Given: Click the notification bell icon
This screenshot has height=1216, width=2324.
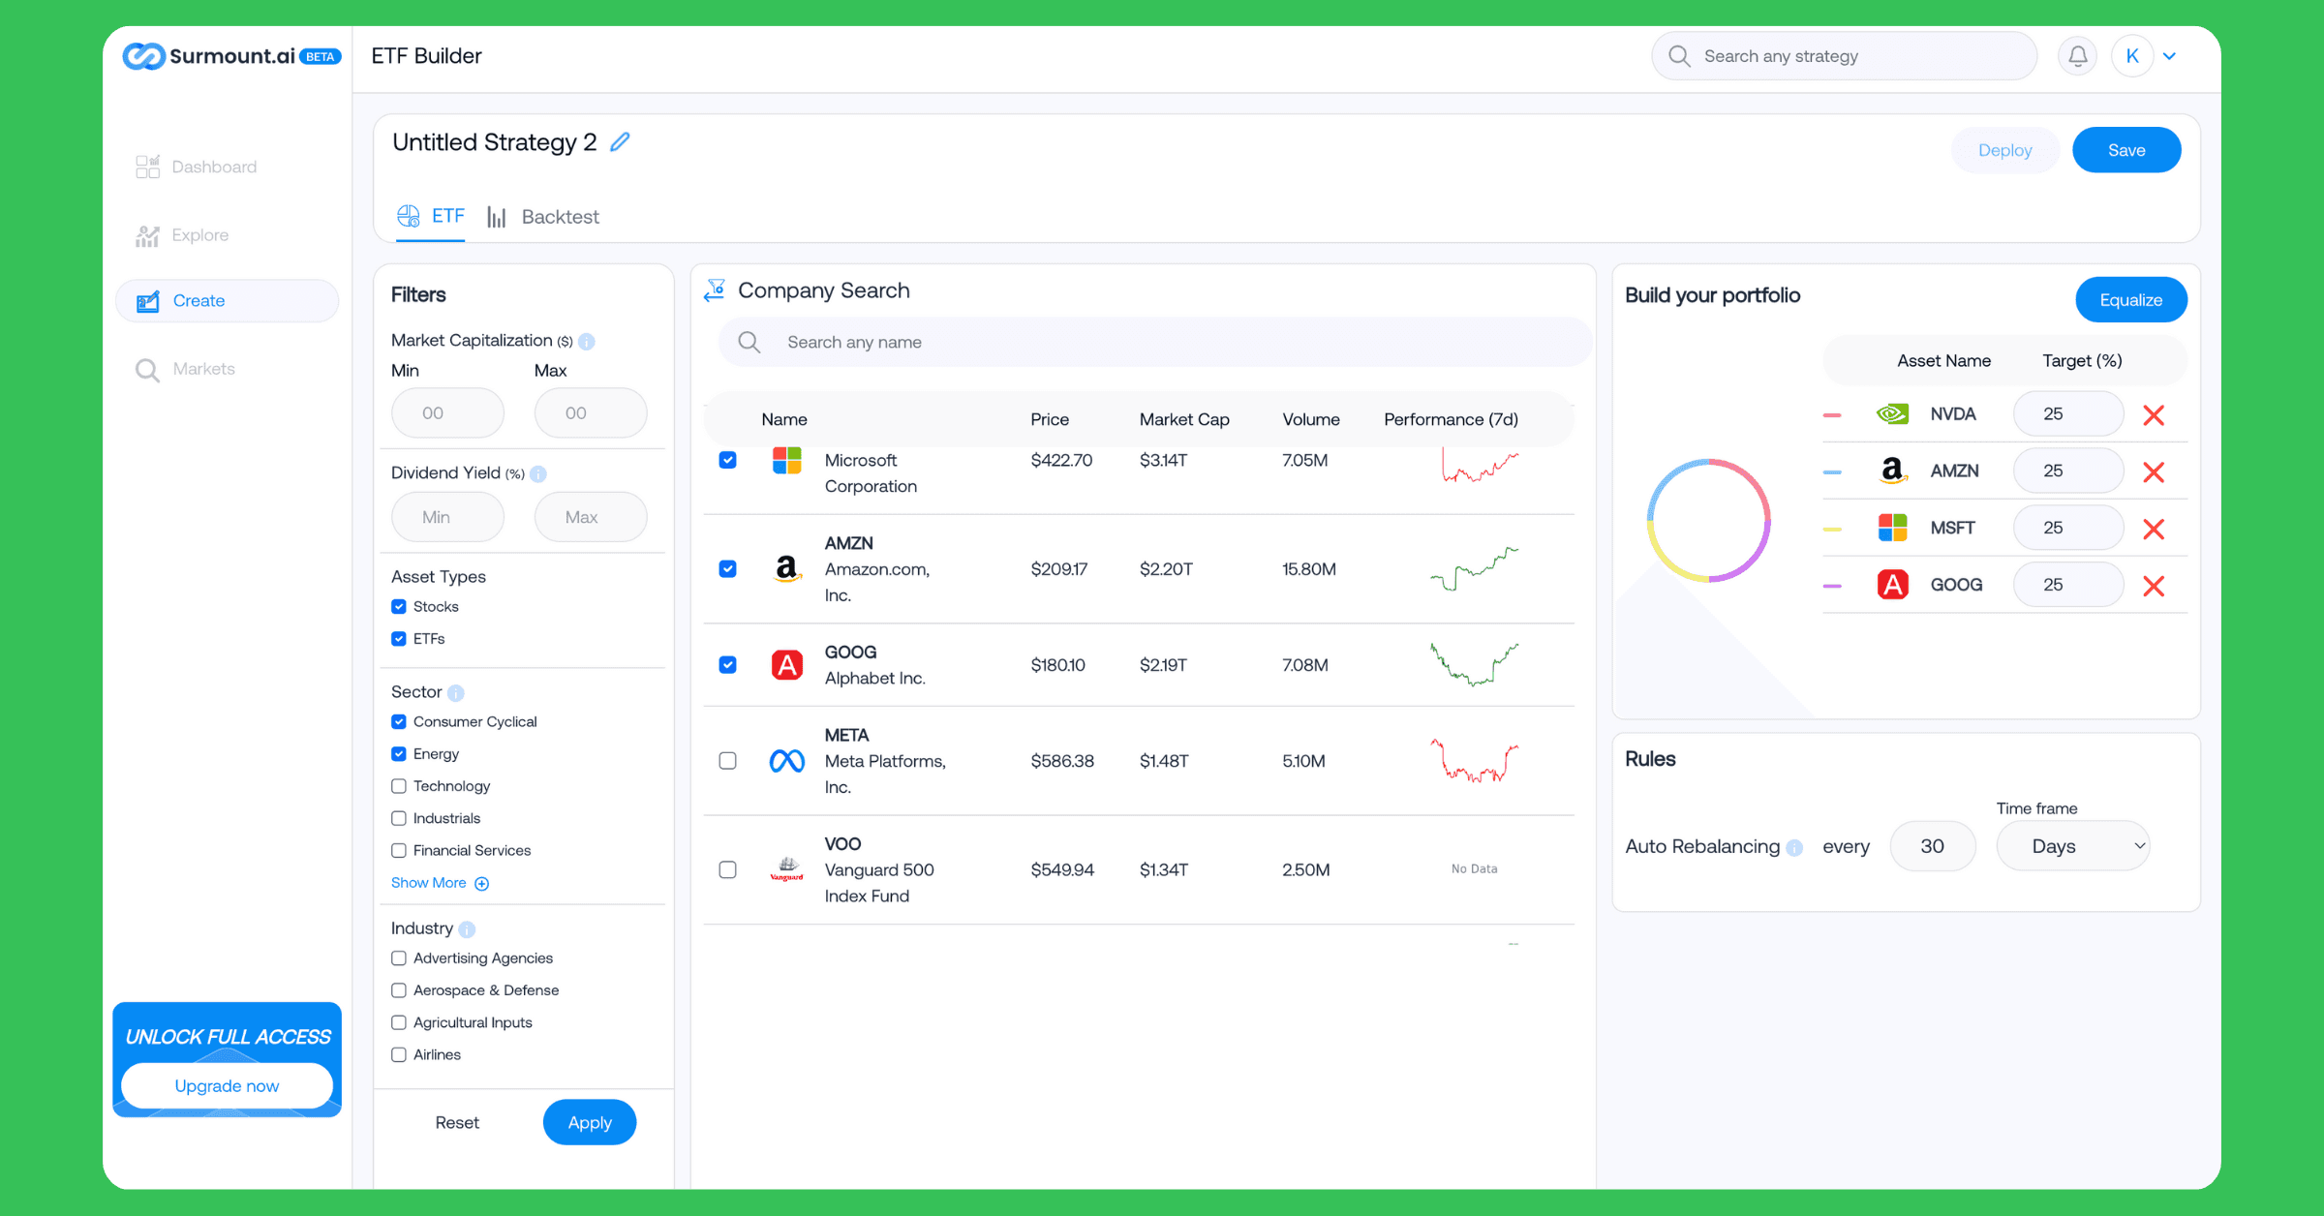Looking at the screenshot, I should pos(2077,56).
